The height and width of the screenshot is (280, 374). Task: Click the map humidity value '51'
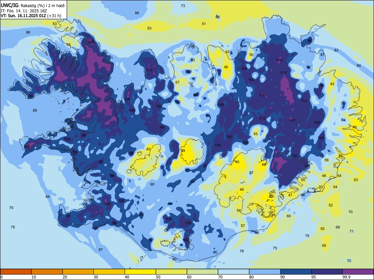click(204, 24)
